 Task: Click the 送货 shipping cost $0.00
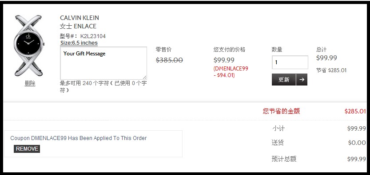click(357, 143)
